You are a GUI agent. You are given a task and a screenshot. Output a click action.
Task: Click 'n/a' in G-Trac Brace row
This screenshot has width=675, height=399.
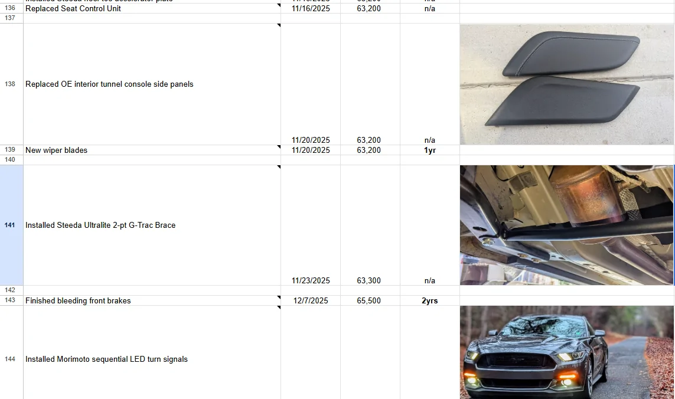point(429,280)
